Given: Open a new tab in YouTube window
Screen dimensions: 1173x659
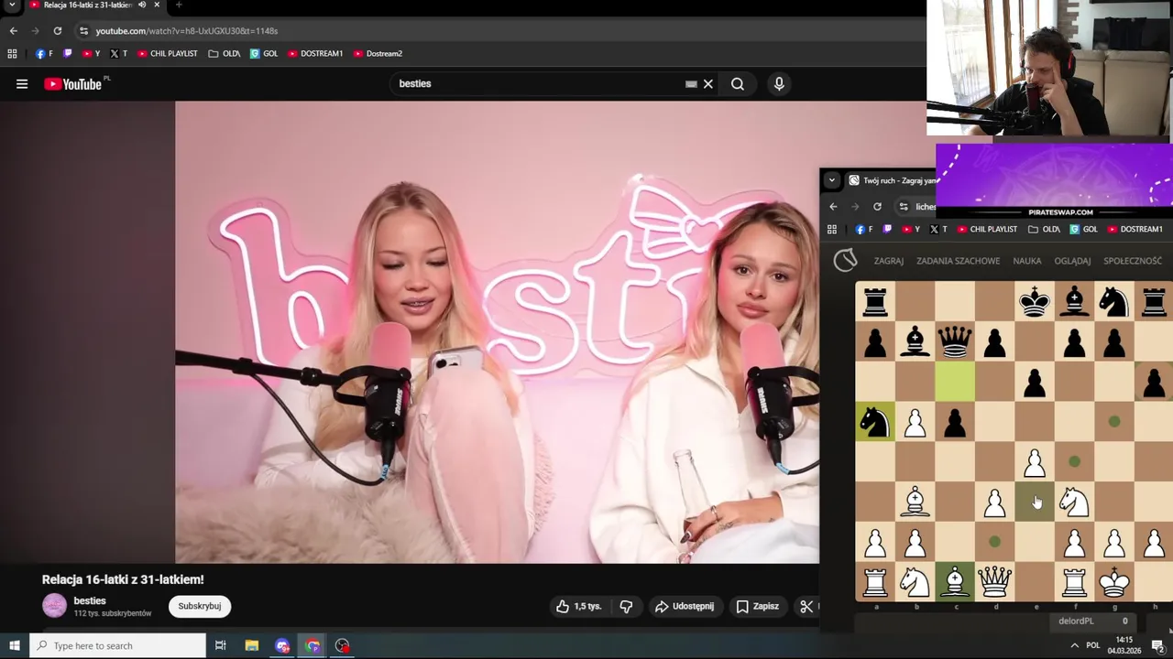Looking at the screenshot, I should pyautogui.click(x=179, y=5).
